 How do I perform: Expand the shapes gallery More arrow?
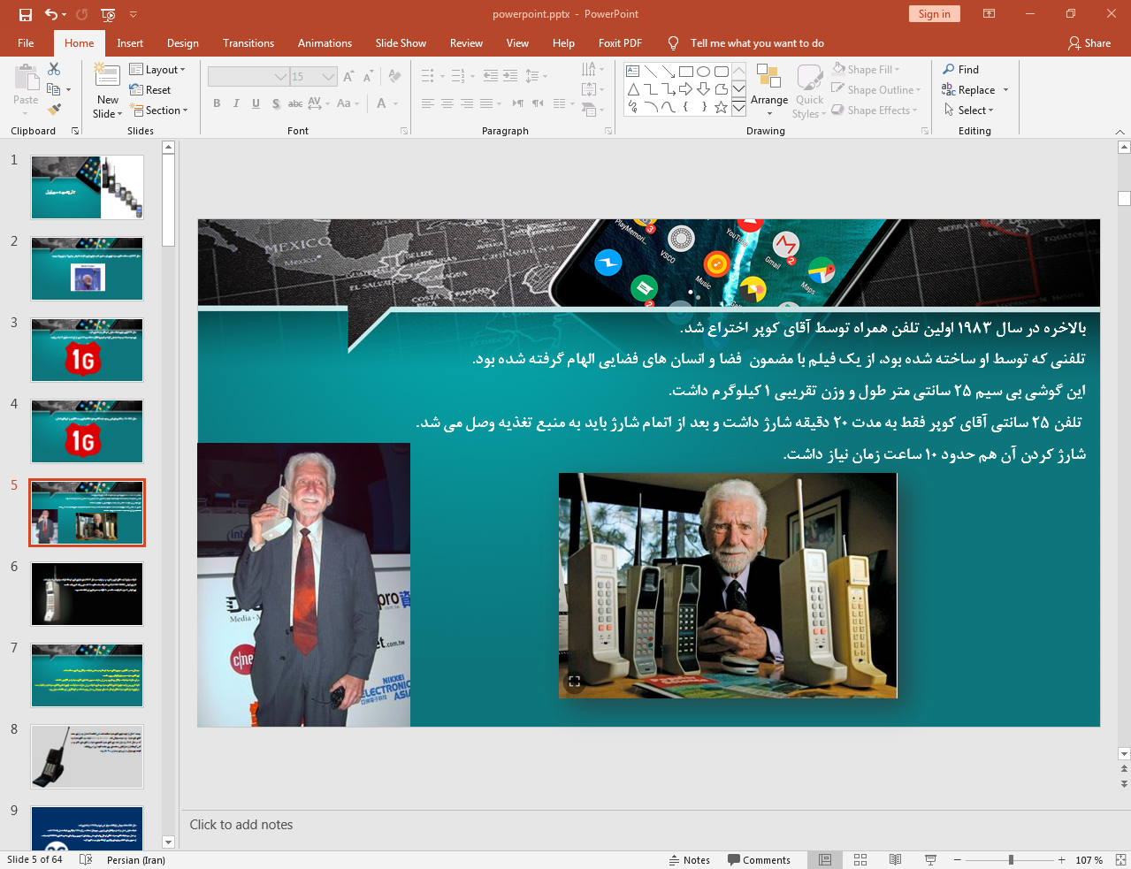738,107
